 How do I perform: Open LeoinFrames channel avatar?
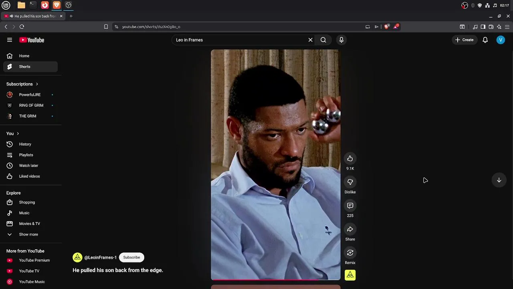pos(77,257)
